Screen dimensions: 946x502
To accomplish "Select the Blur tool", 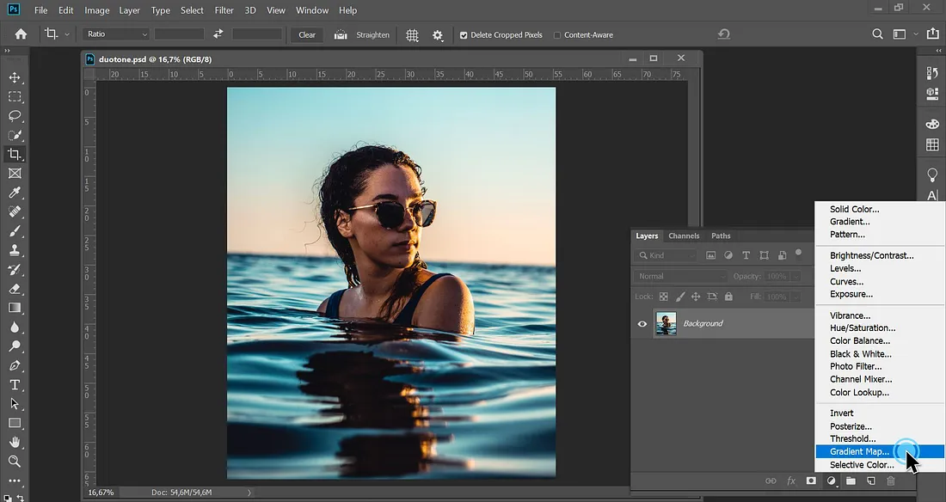I will point(15,327).
